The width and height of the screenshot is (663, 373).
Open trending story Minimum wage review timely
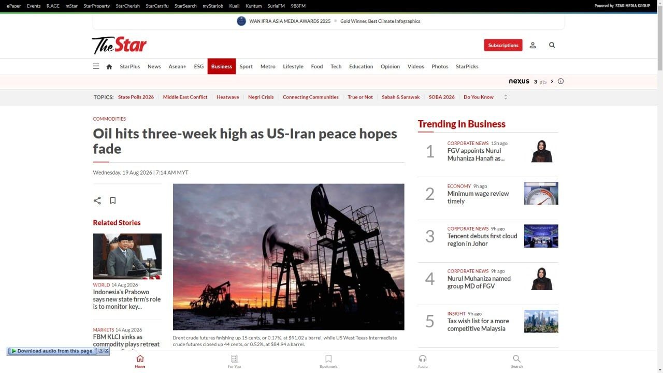[478, 197]
